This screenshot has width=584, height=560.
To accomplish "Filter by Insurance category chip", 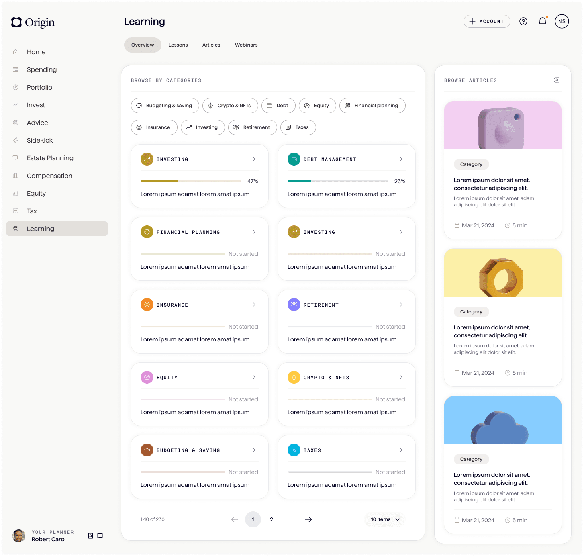I will point(154,127).
